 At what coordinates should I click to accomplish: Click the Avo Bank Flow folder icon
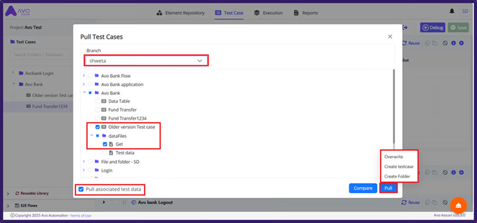point(97,76)
